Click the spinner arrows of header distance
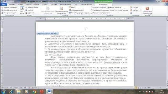Image resolution: width=168 pixels, height=94 pixels. (x=140, y=8)
